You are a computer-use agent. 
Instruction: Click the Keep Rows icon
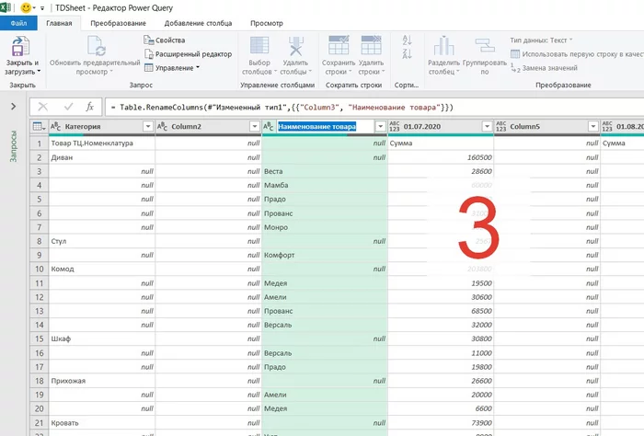coord(339,45)
